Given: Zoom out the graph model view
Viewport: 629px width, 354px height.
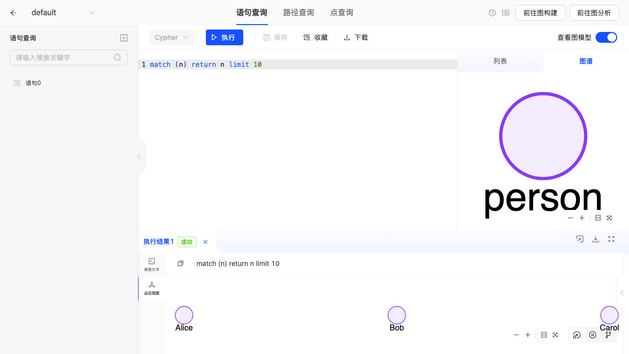Looking at the screenshot, I should (571, 218).
